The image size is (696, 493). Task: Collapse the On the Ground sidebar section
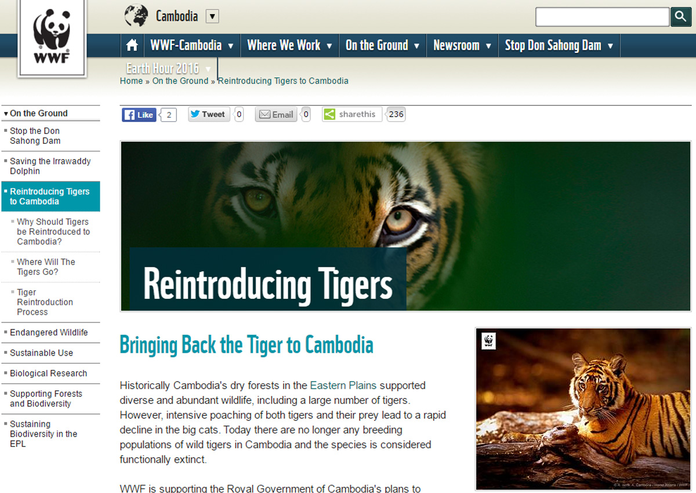(x=35, y=113)
